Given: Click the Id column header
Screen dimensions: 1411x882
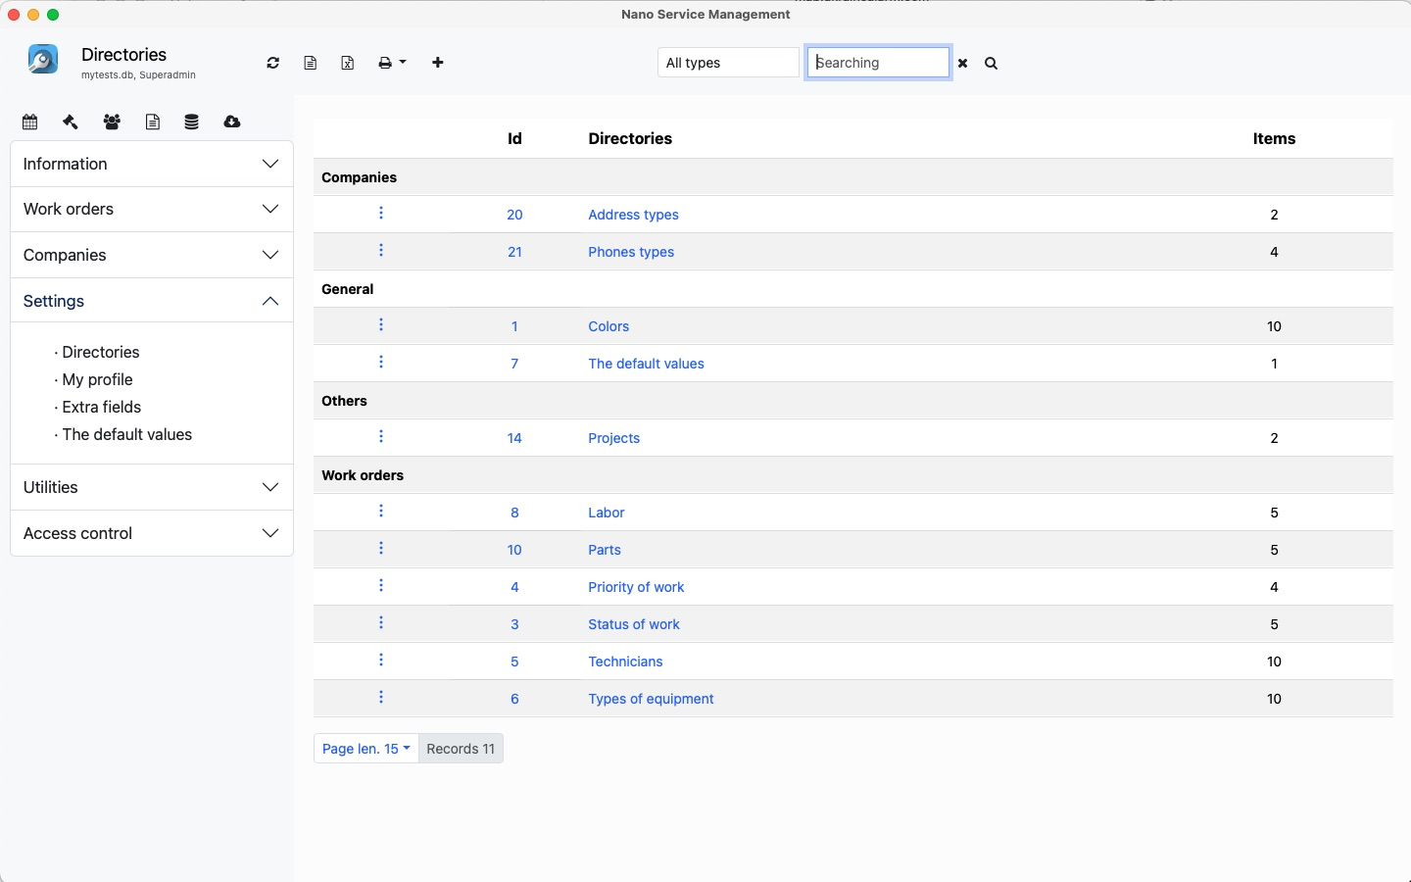Looking at the screenshot, I should [x=514, y=139].
